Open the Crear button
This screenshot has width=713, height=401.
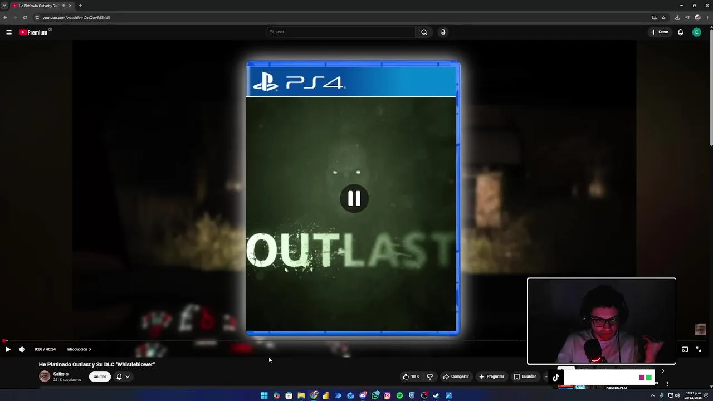click(x=660, y=32)
